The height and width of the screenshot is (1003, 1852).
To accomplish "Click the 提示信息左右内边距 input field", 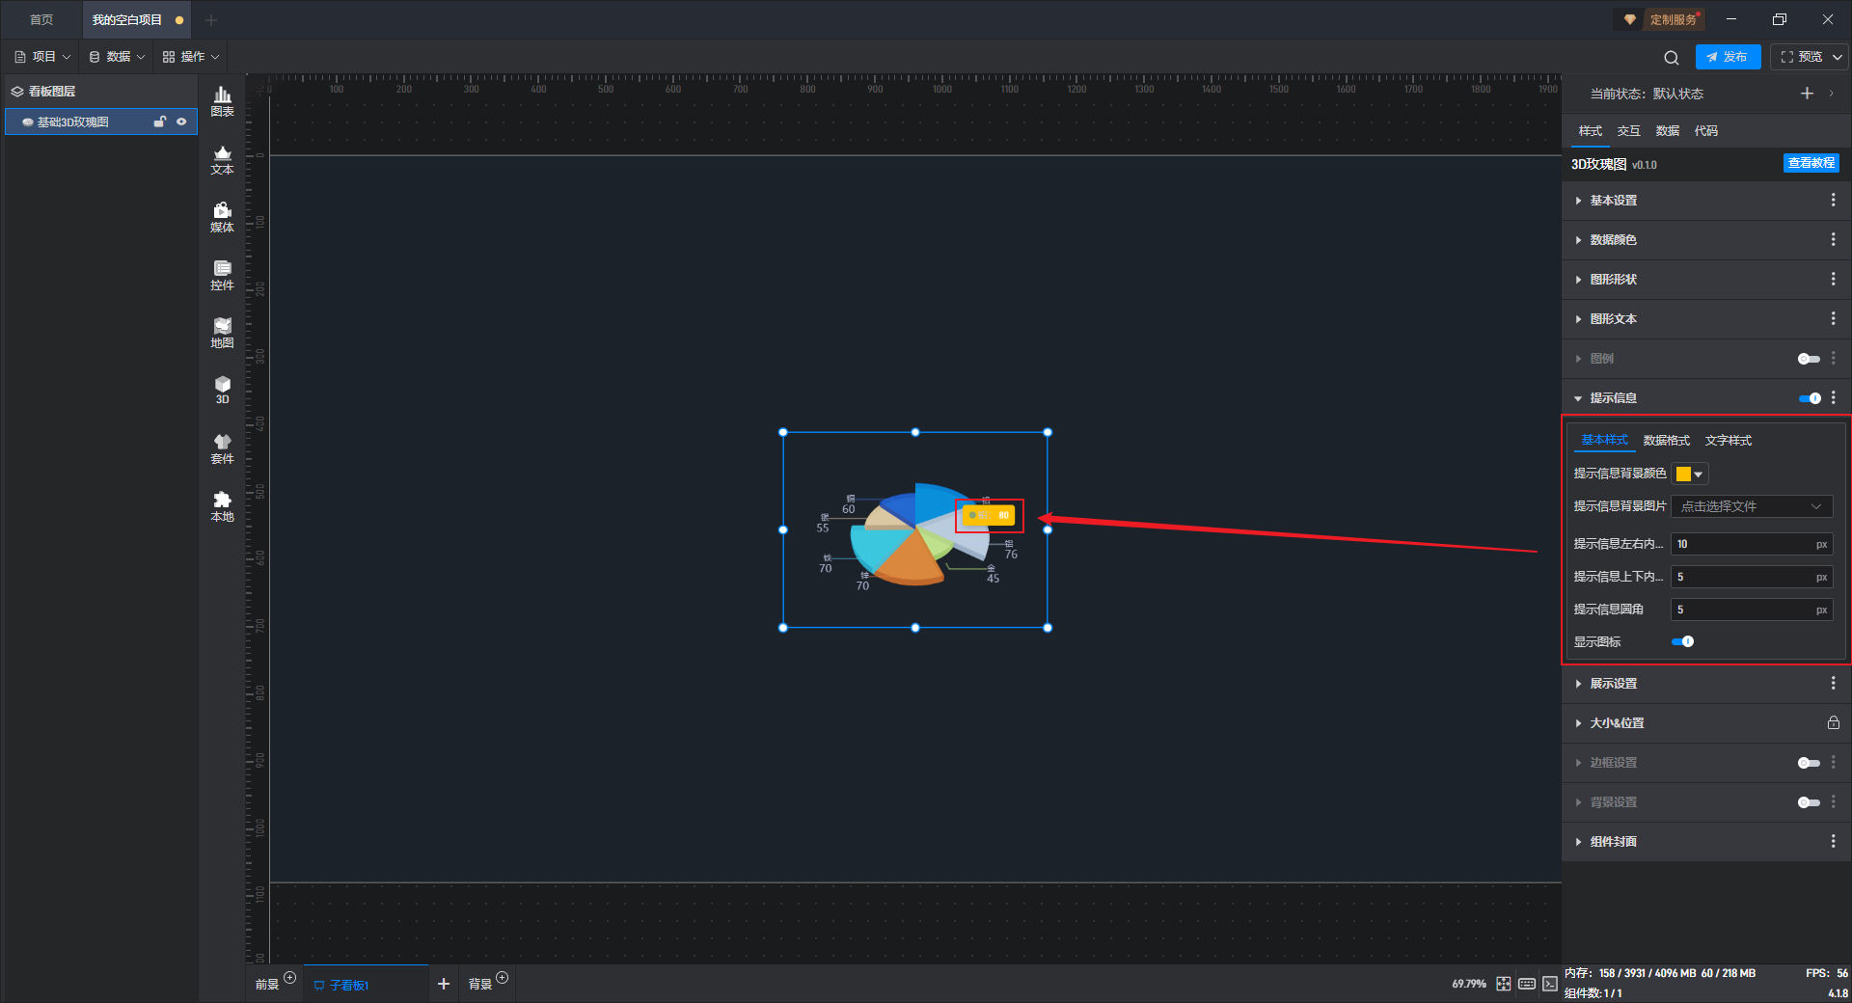I will 1752,544.
